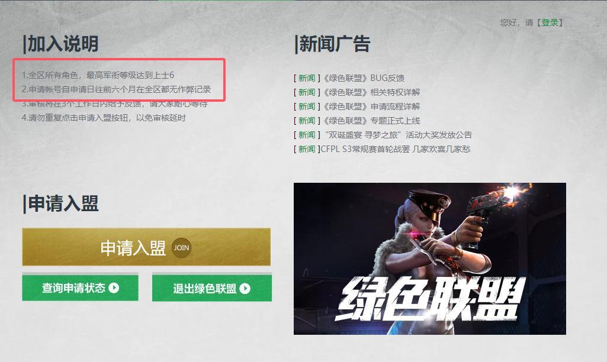Open 《绿色联盟》BUG反馈 news link
This screenshot has width=607, height=362.
click(363, 78)
